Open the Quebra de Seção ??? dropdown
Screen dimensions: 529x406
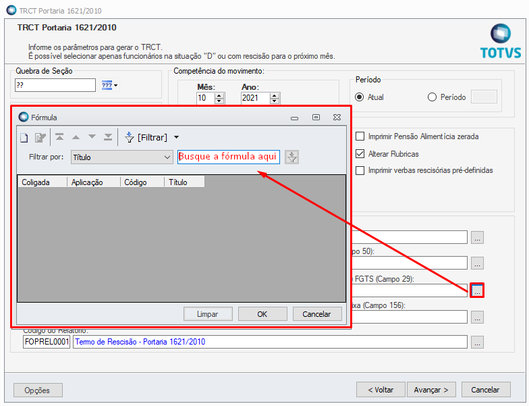tap(109, 85)
